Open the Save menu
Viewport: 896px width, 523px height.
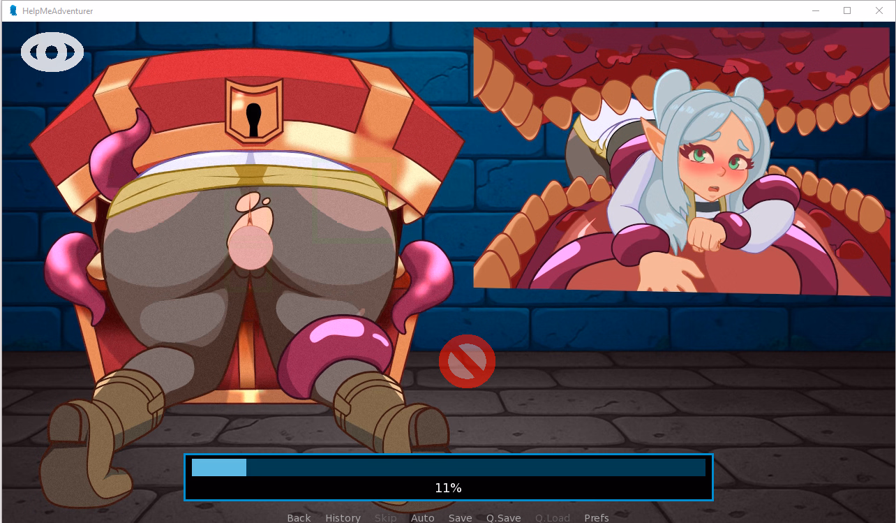pyautogui.click(x=460, y=517)
